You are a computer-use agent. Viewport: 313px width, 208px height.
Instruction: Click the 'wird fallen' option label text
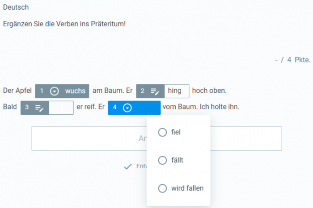click(187, 188)
